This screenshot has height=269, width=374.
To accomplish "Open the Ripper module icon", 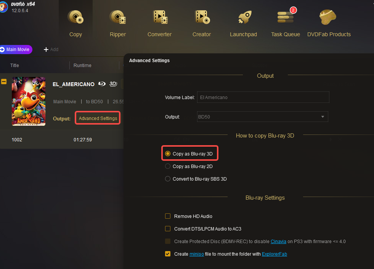I will [117, 17].
